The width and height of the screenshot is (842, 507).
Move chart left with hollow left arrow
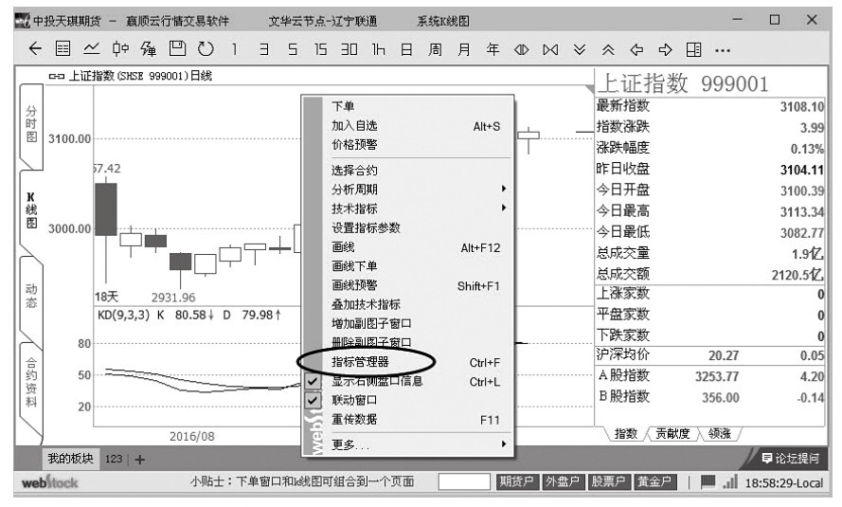tap(636, 50)
